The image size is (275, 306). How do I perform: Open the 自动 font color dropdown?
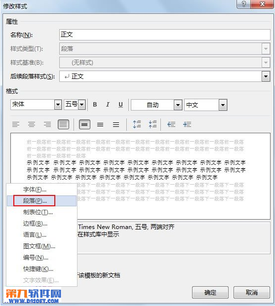pos(178,105)
